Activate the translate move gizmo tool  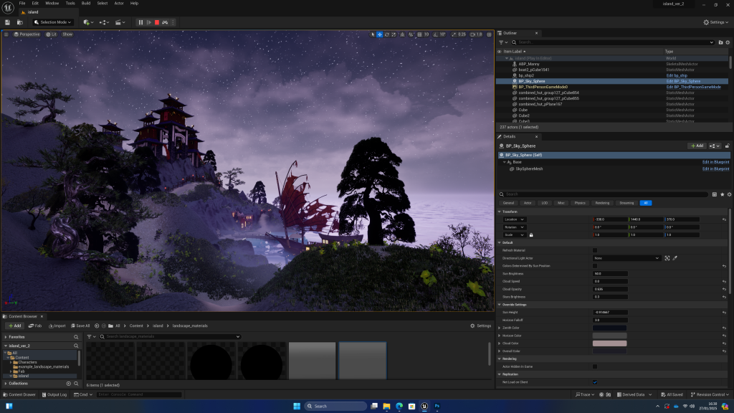[380, 34]
